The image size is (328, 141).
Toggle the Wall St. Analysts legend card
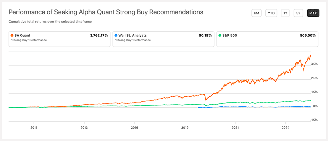tap(163, 39)
